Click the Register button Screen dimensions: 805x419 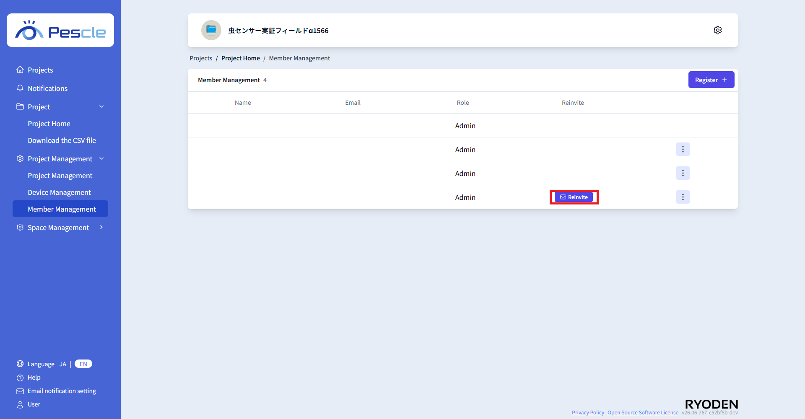click(711, 80)
